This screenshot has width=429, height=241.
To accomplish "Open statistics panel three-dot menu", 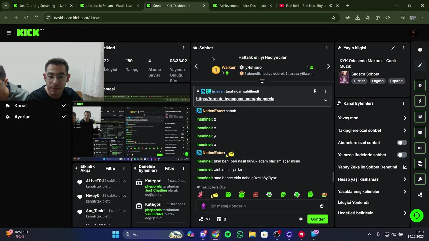I will point(183,48).
